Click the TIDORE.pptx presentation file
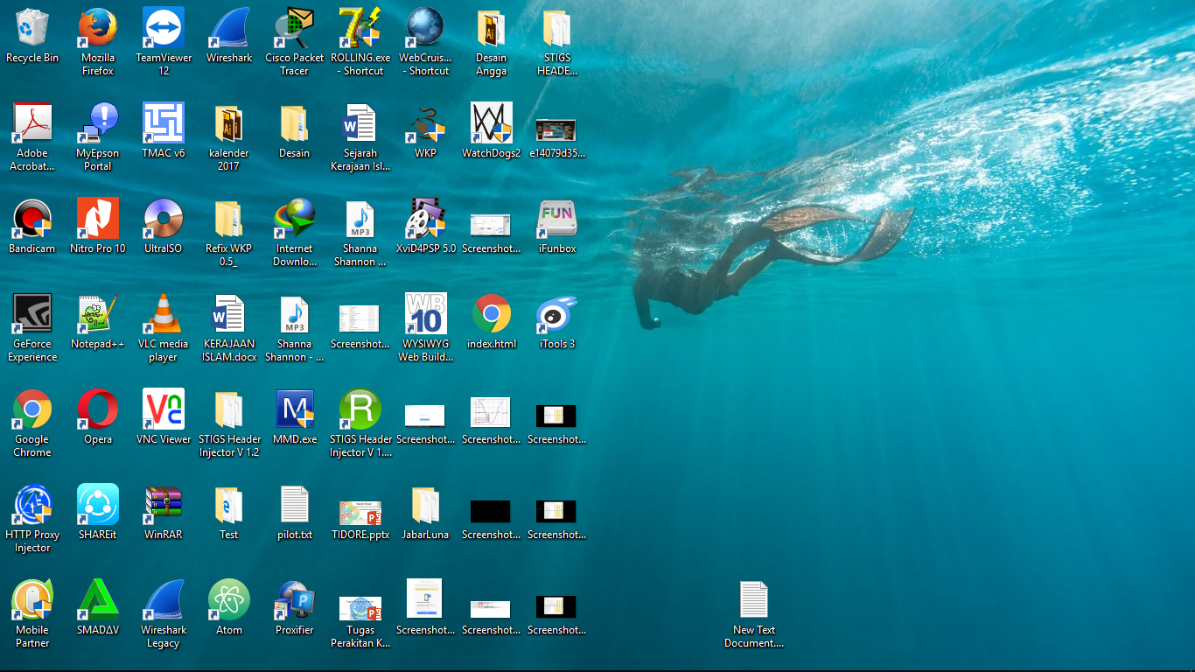1195x672 pixels. (x=360, y=512)
